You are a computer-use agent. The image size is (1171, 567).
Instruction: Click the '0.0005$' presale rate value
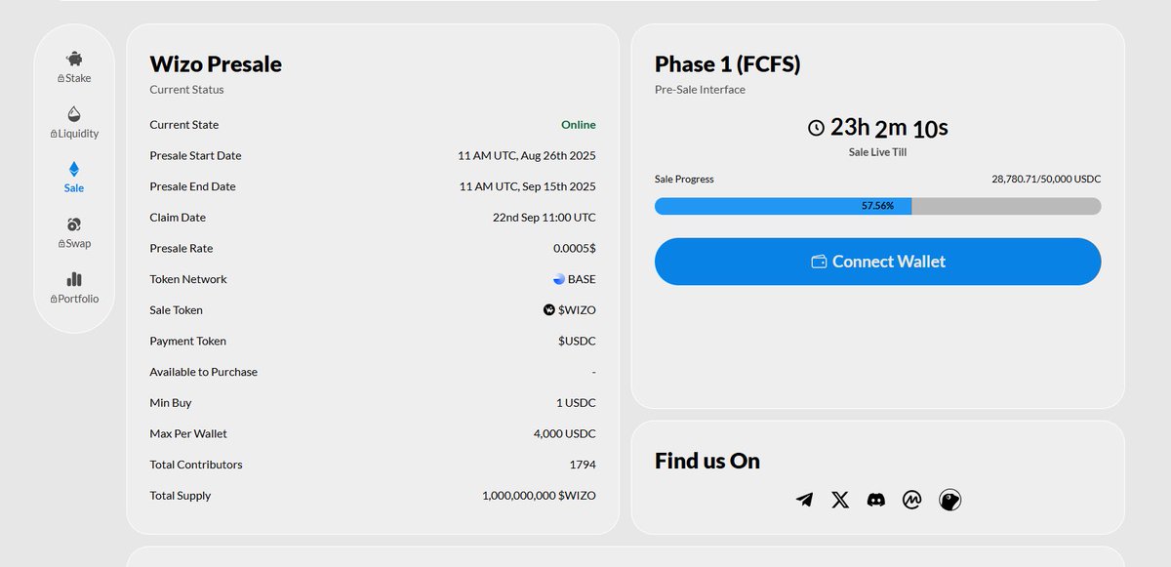click(x=575, y=248)
